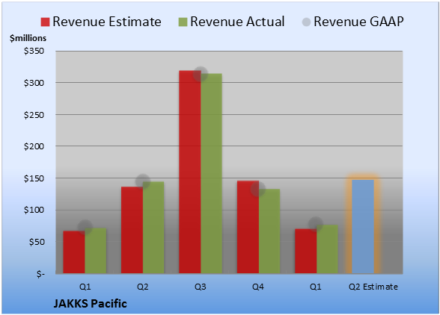Click the '$200' y-axis label
The height and width of the screenshot is (315, 440).
pos(34,146)
